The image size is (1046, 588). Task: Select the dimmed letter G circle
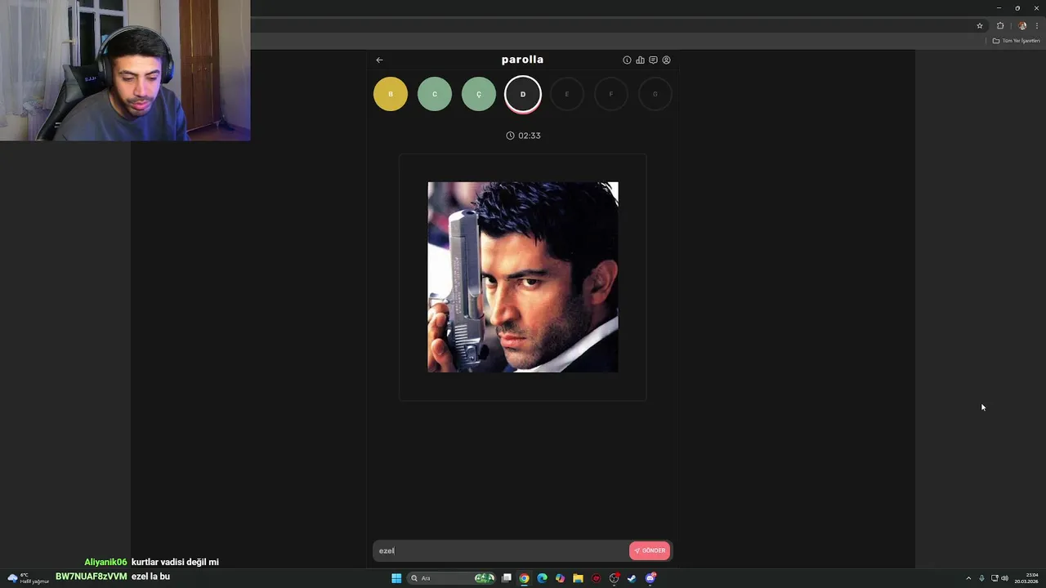tap(655, 94)
